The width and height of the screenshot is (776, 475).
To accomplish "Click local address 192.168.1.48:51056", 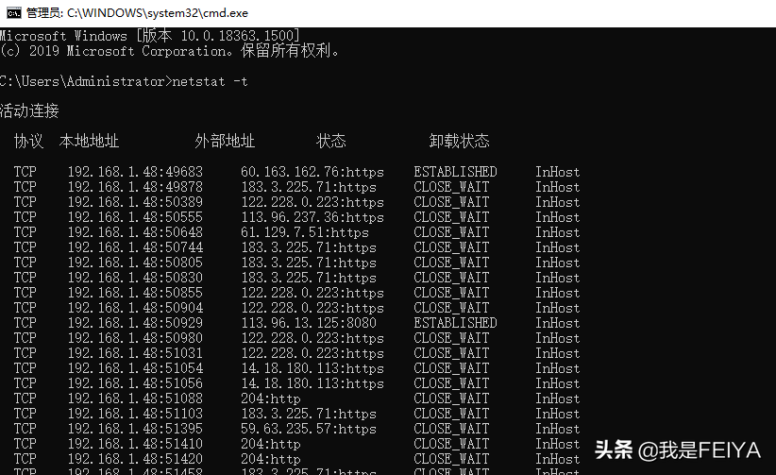I will click(x=135, y=383).
